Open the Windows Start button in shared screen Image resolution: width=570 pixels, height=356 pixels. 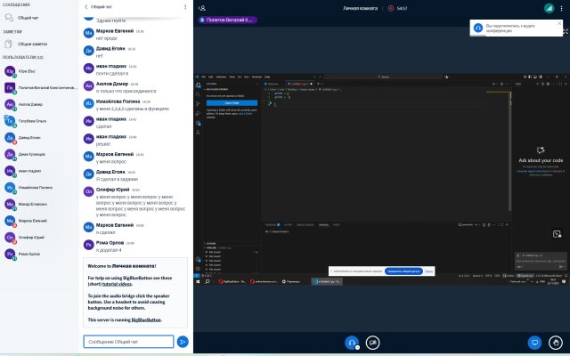(x=198, y=281)
